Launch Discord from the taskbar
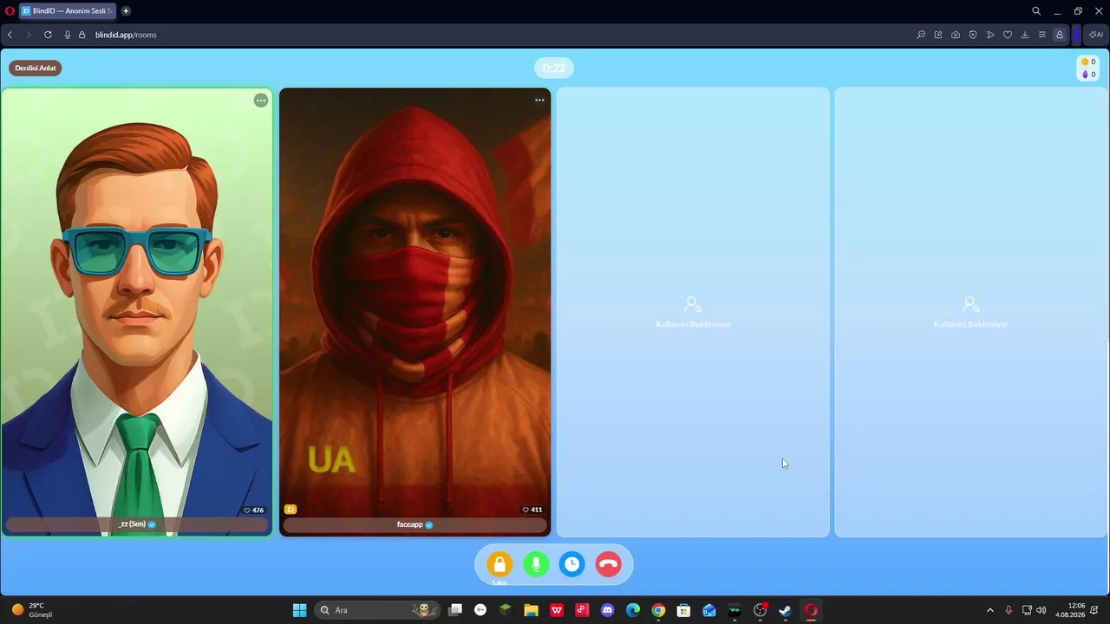Image resolution: width=1110 pixels, height=624 pixels. point(607,610)
